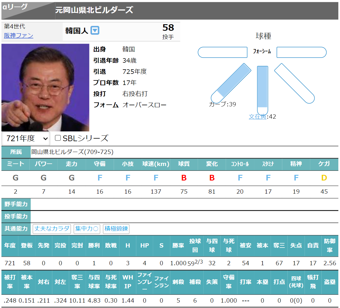Click the empty upper-left pitch slot

point(223,52)
